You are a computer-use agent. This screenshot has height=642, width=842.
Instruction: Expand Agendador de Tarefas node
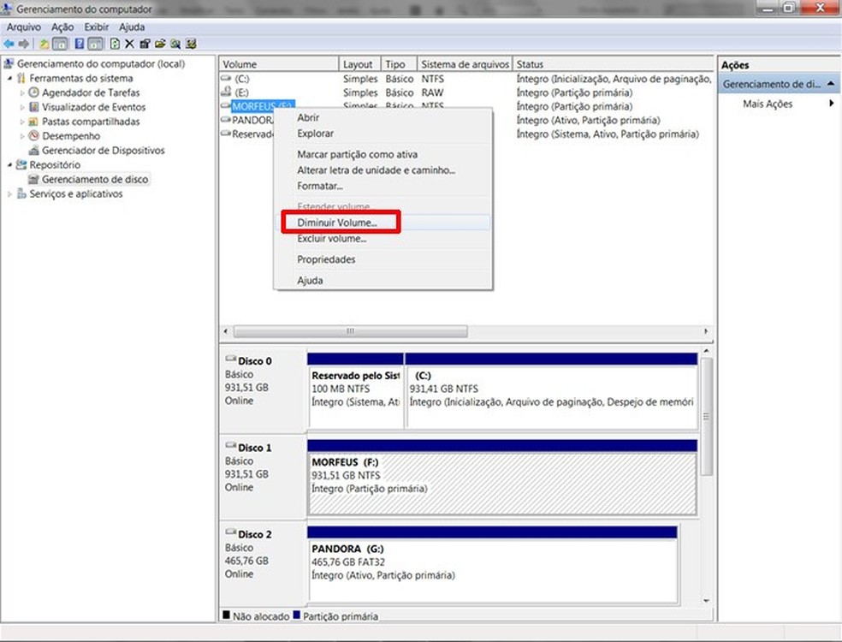(22, 93)
